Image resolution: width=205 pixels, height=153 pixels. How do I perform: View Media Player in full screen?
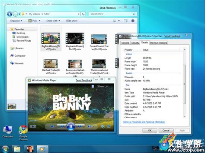pos(108,126)
